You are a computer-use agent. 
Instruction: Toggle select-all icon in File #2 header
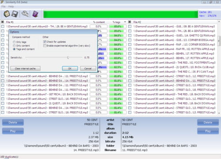point(130,22)
